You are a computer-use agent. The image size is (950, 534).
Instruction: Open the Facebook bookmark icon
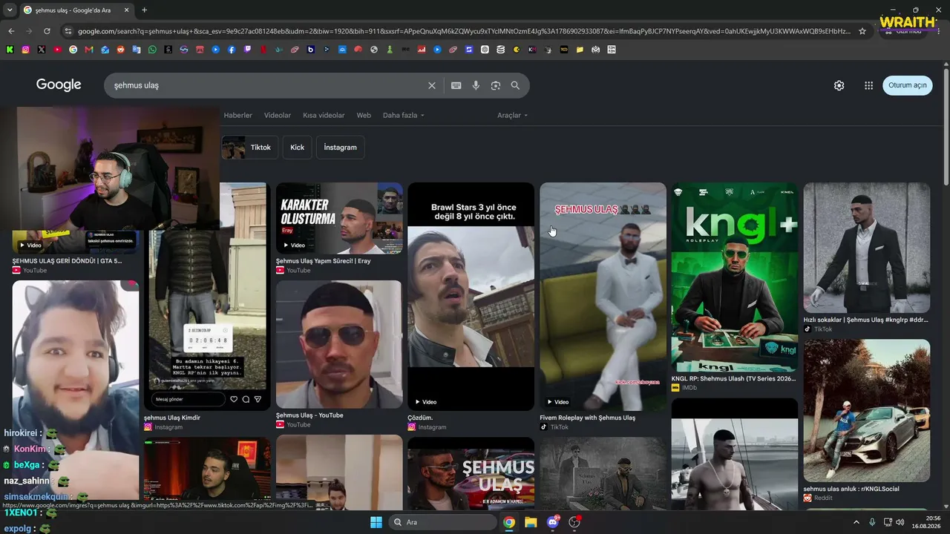pyautogui.click(x=232, y=50)
